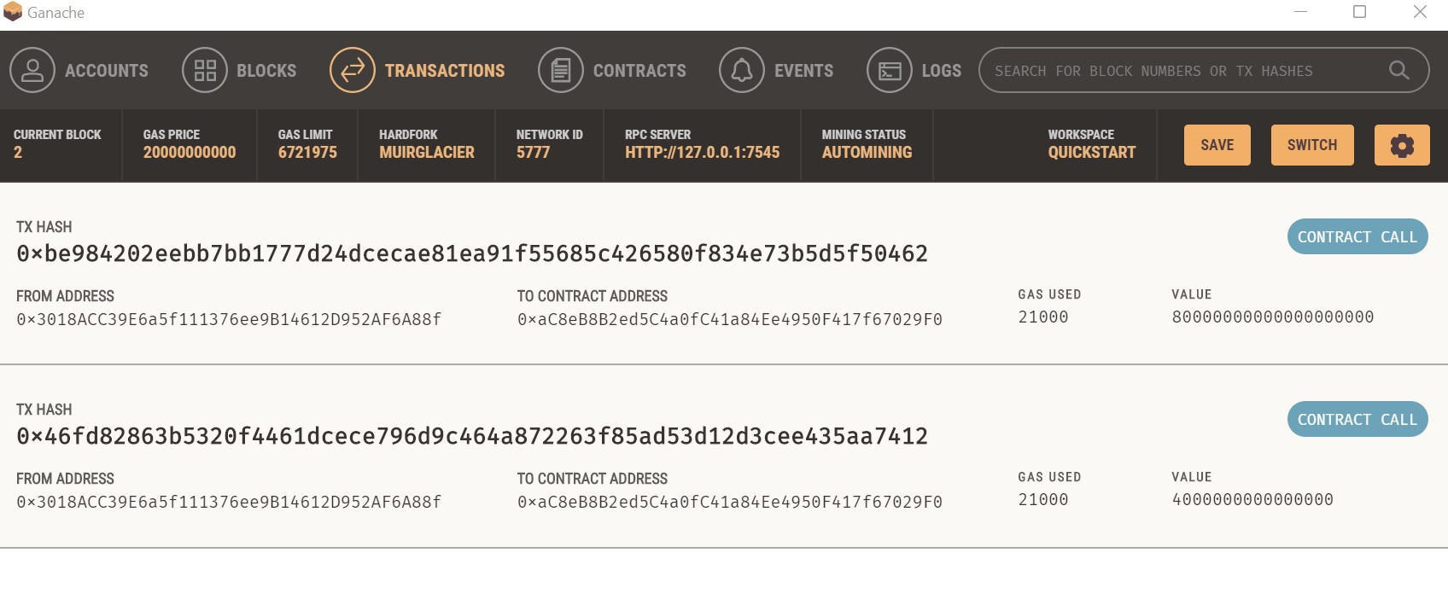Click the Logs terminal icon
The width and height of the screenshot is (1448, 599).
[890, 70]
